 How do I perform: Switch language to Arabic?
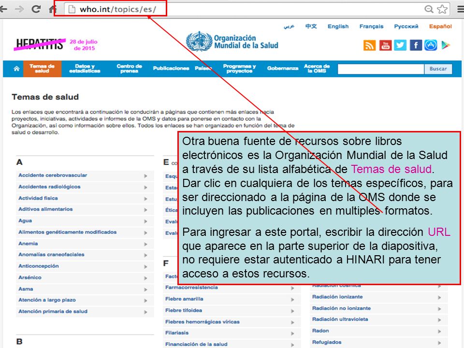tap(289, 26)
